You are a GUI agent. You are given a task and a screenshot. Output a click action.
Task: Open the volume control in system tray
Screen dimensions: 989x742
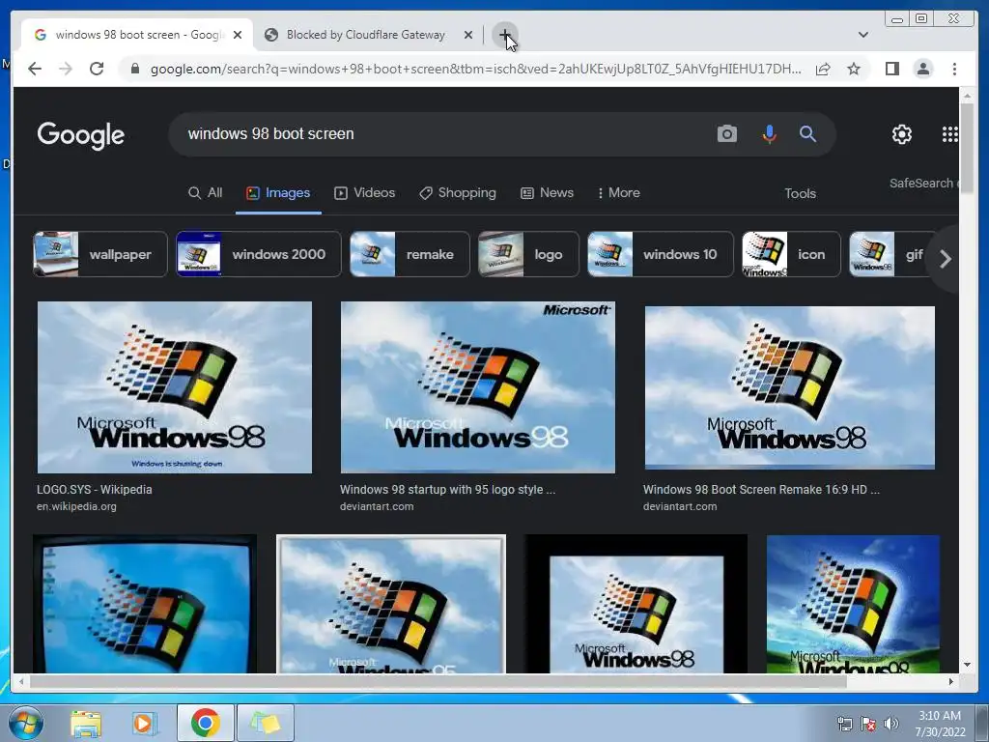point(891,724)
